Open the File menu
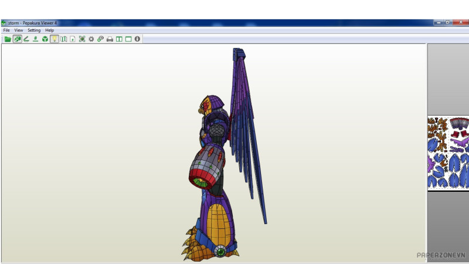This screenshot has width=469, height=264. coord(6,31)
